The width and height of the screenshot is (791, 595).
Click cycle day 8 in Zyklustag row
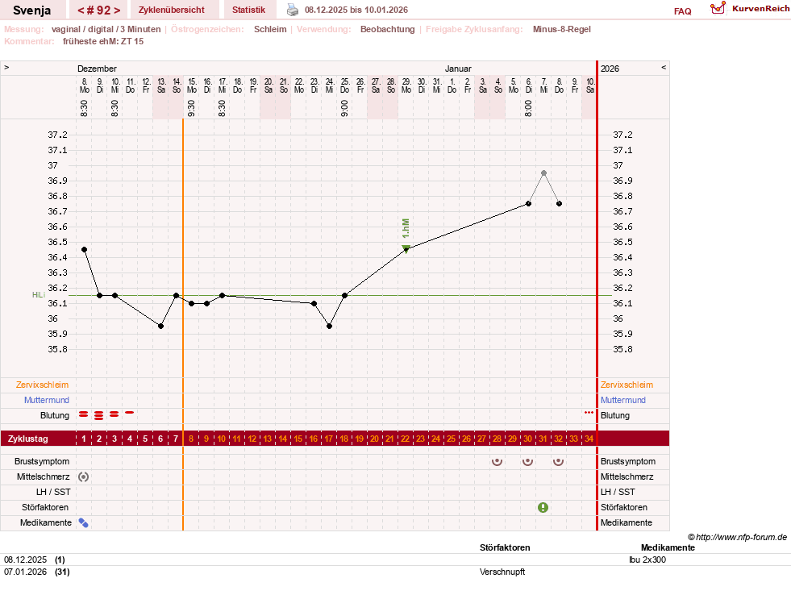191,439
